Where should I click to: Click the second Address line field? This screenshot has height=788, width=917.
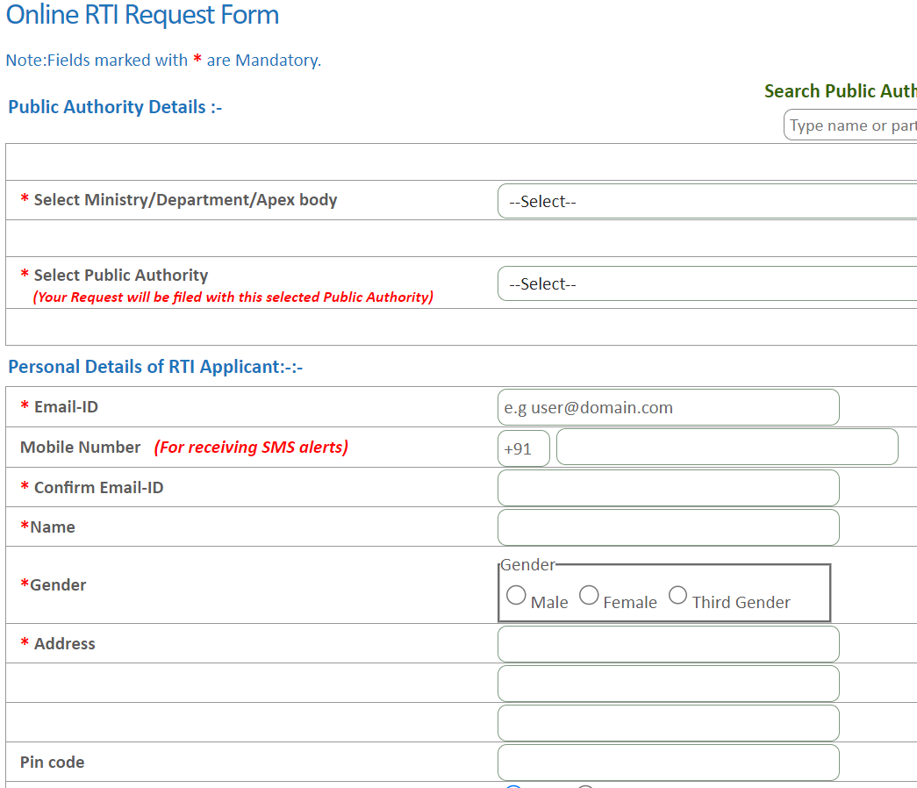point(668,684)
